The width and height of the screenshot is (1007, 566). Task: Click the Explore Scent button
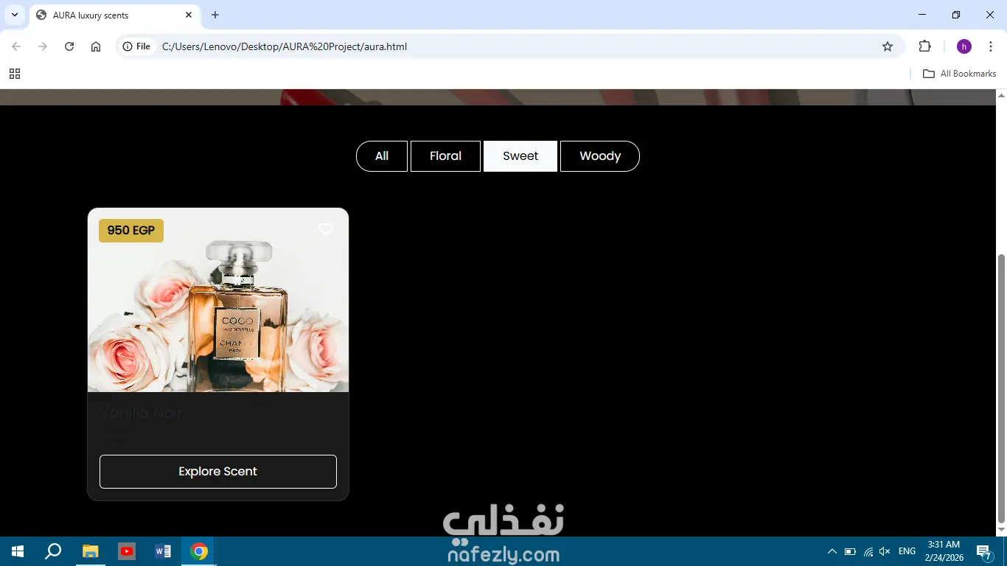(x=218, y=472)
